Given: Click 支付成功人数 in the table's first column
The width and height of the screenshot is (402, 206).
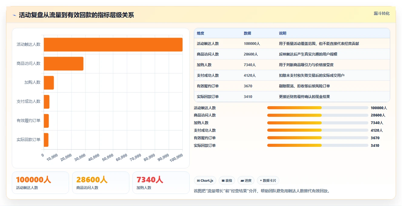Looking at the screenshot, I should point(208,76).
